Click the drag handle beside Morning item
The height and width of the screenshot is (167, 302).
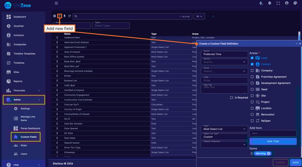pos(252,154)
